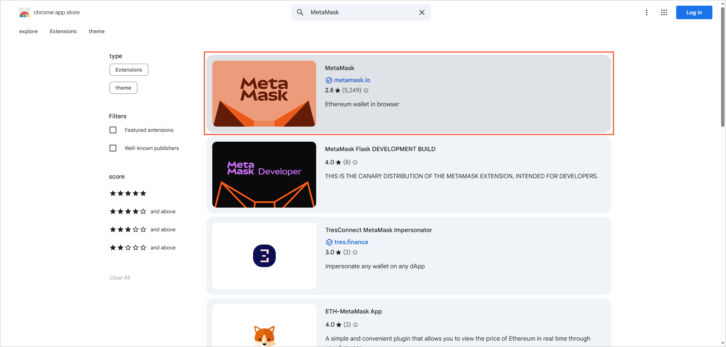The width and height of the screenshot is (726, 347).
Task: Click the canary distribution description text
Action: tap(462, 176)
